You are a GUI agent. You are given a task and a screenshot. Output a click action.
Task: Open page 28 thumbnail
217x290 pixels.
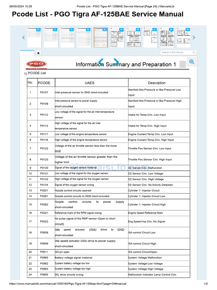167,38
